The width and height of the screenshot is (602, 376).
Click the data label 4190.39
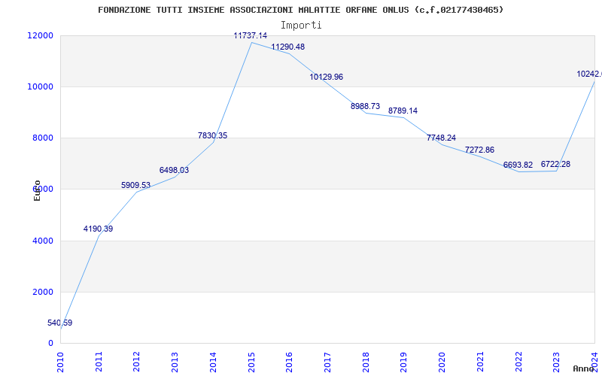click(99, 229)
